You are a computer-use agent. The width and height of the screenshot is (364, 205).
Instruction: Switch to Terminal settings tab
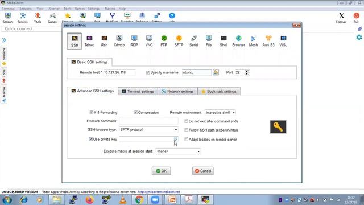click(x=138, y=91)
